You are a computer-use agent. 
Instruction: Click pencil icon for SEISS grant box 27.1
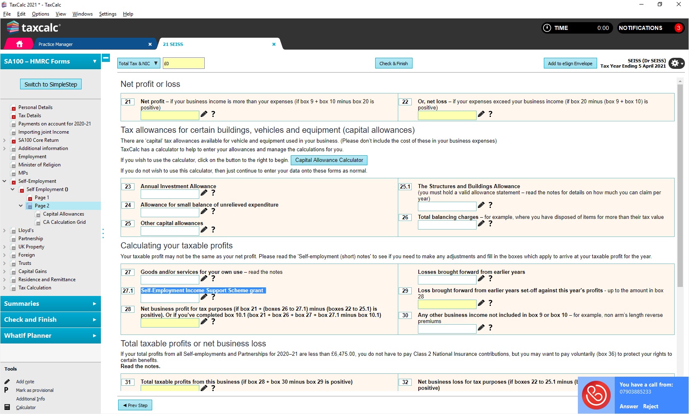(x=204, y=297)
